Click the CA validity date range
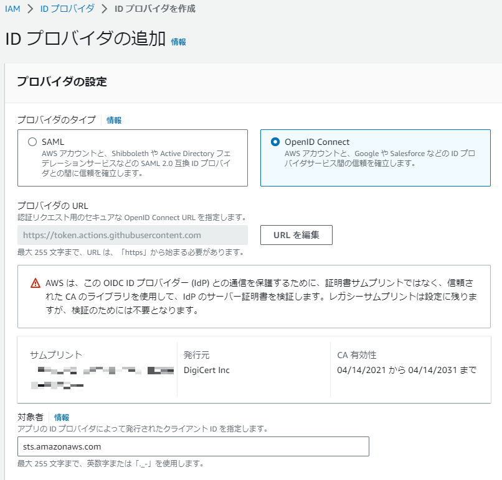Image resolution: width=502 pixels, height=480 pixels. [407, 370]
